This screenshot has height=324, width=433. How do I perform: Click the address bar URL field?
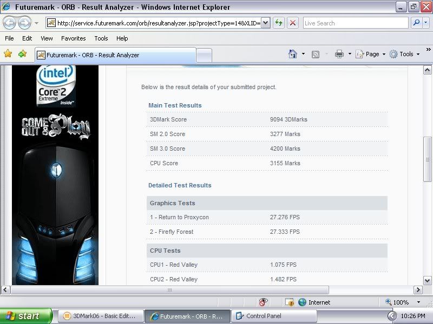point(154,23)
